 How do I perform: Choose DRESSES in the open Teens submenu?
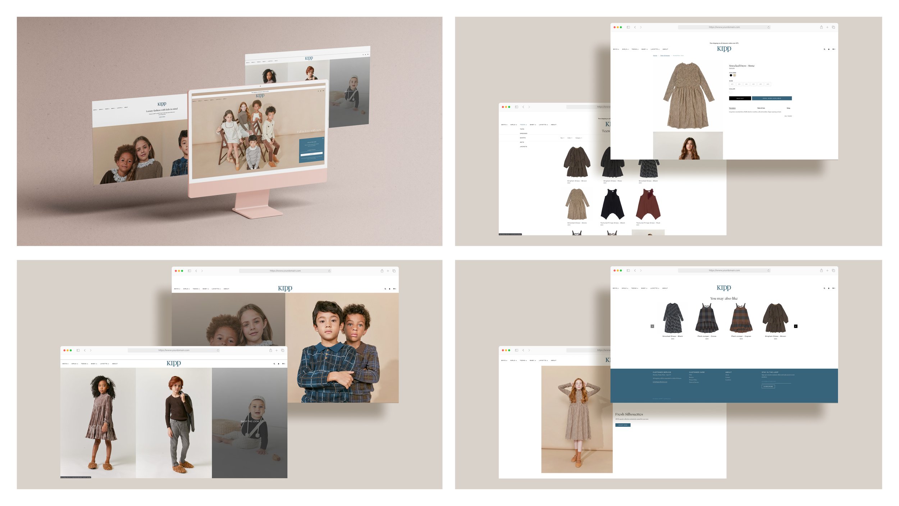[x=524, y=134]
